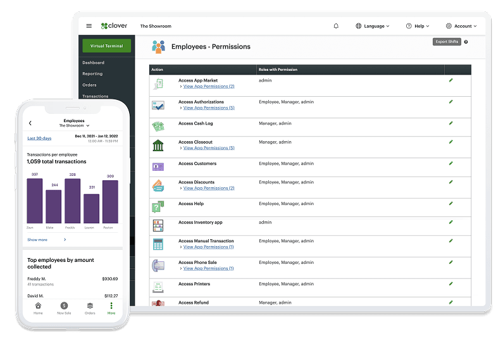This screenshot has height=341, width=503.
Task: Click the Access Closeout bank icon
Action: (158, 146)
